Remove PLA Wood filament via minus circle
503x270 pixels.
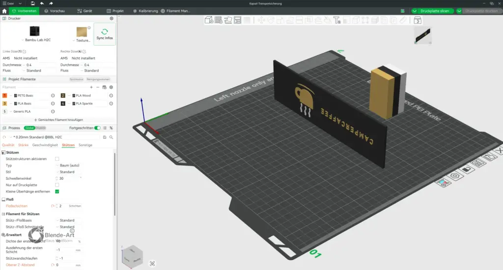[x=111, y=96]
